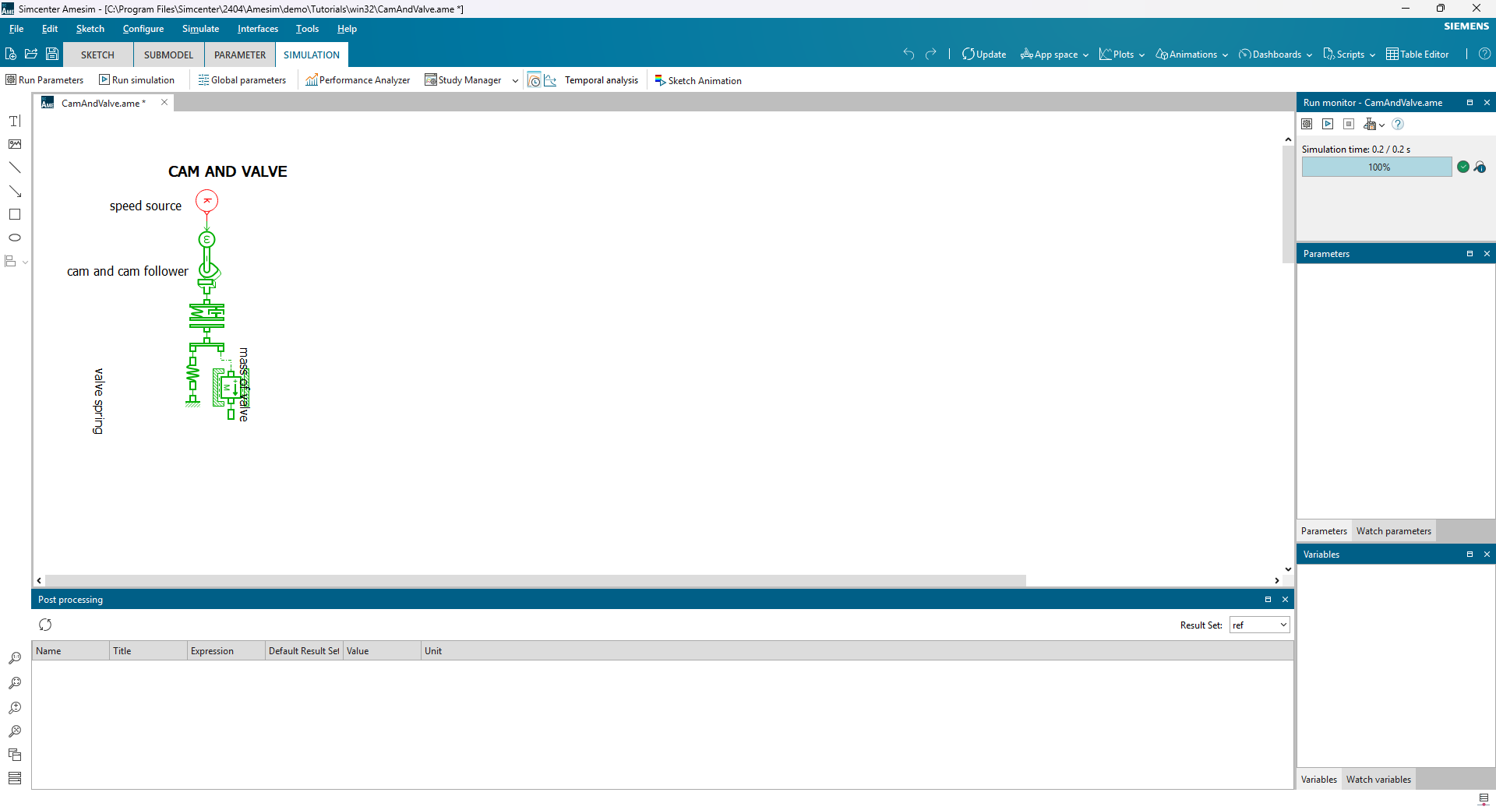Click the Update button
1496x810 pixels.
click(984, 55)
